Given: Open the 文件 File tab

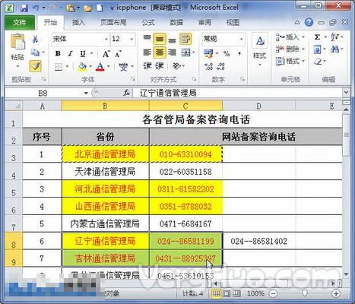Looking at the screenshot, I should (20, 23).
